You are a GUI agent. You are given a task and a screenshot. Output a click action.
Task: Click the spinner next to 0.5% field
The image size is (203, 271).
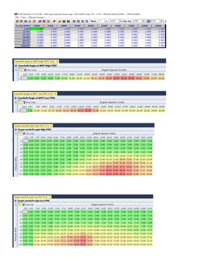(x=162, y=21)
